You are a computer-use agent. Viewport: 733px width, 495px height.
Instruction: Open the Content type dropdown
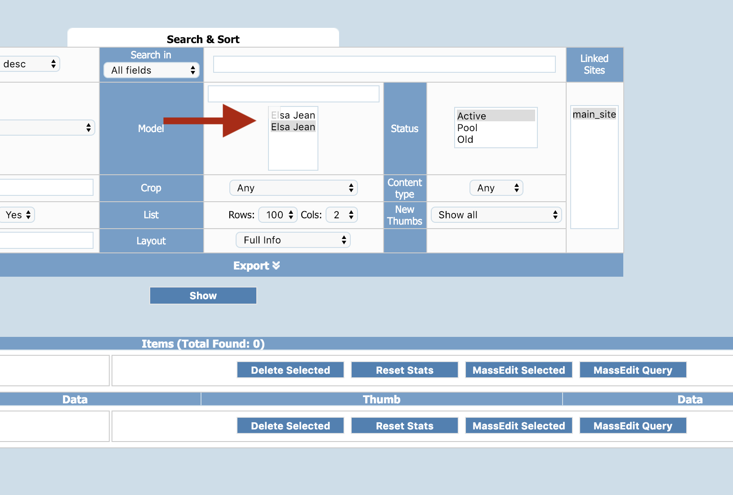click(496, 188)
